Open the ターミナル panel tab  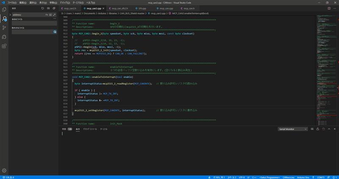pyautogui.click(x=103, y=129)
